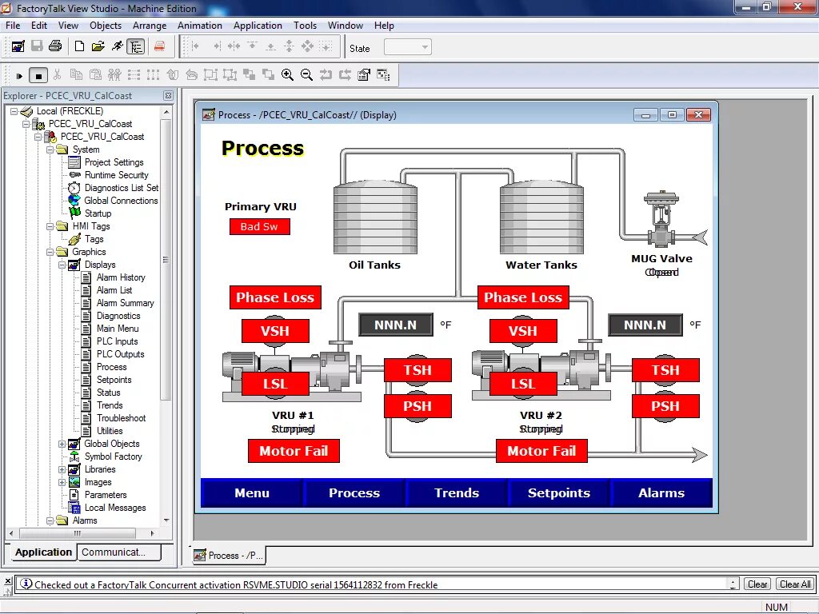Click the Duplicate objects icon

114,75
